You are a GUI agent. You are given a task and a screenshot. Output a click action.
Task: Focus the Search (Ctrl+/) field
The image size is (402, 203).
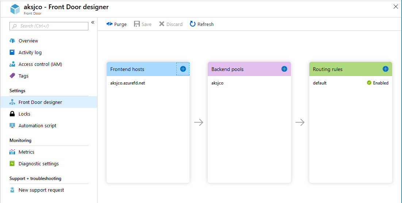tap(49, 26)
